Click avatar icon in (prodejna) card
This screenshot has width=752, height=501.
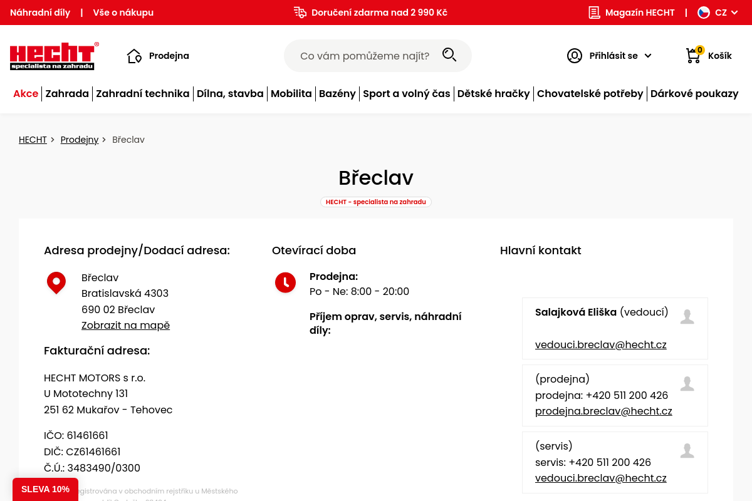[687, 384]
